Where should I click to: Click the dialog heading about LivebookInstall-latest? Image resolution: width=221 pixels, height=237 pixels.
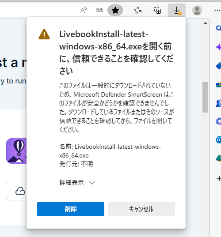[x=116, y=52]
